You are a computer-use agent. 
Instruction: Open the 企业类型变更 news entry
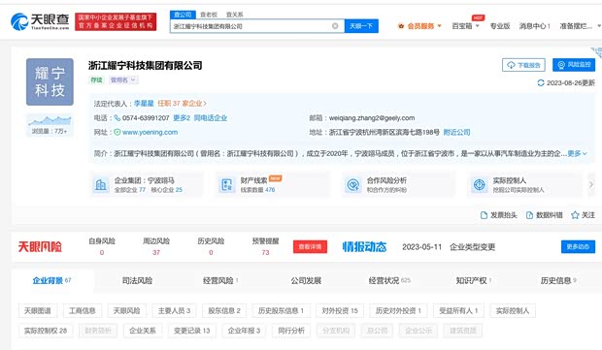click(472, 247)
